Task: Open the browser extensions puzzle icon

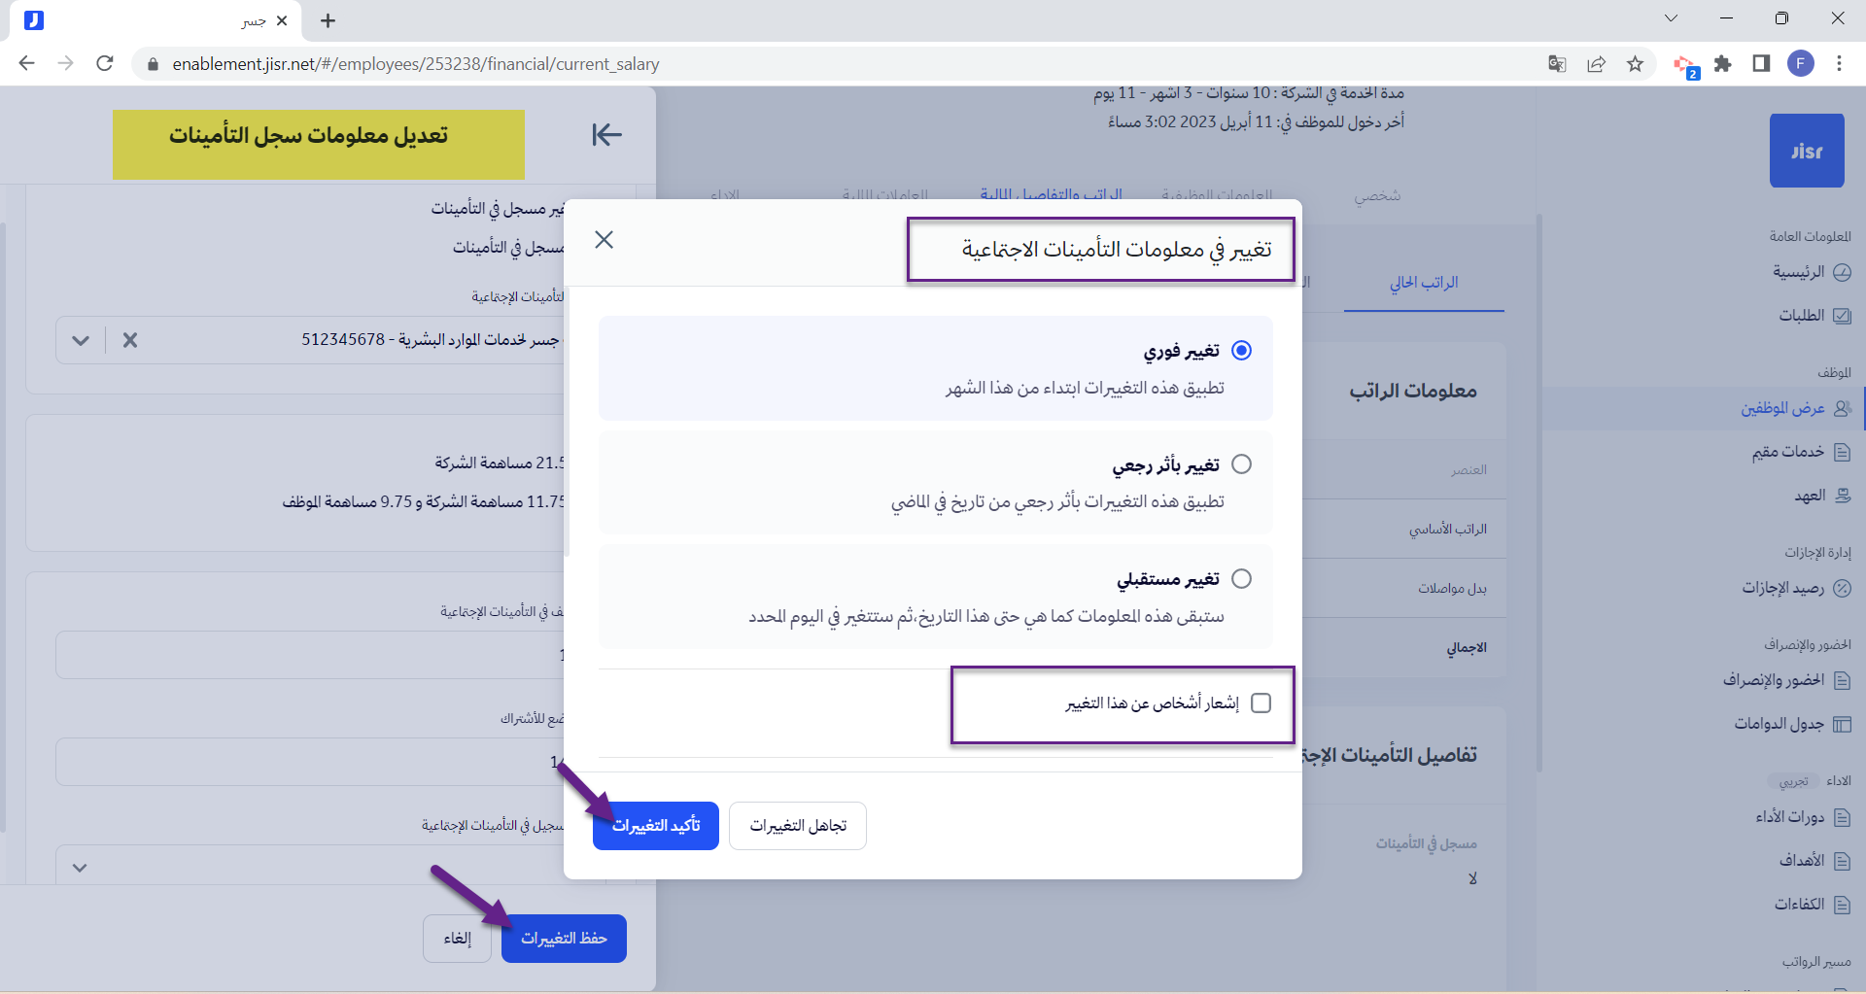Action: point(1722,64)
